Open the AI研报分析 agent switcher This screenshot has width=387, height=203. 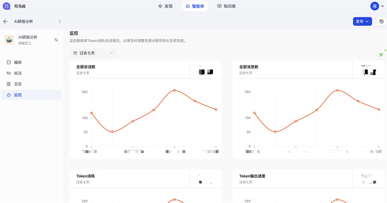(x=37, y=21)
